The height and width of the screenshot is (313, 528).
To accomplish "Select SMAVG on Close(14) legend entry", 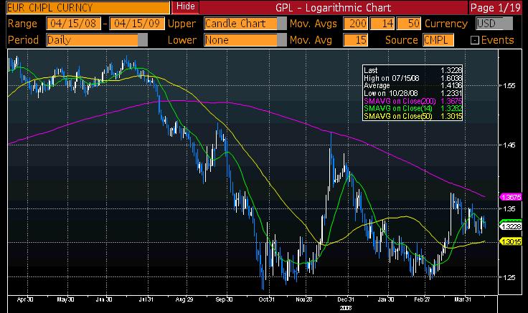I will pos(399,109).
